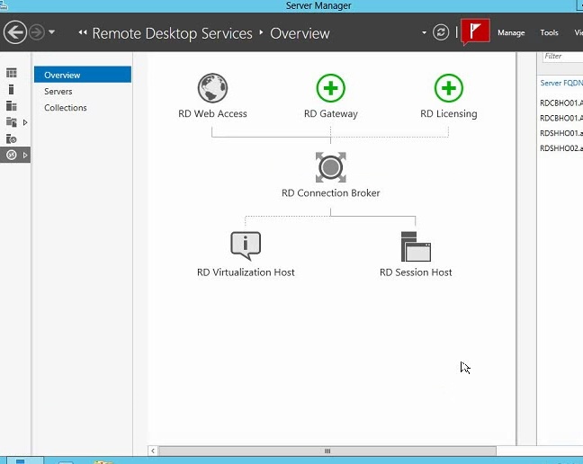
Task: Click the RD Session Host icon
Action: [416, 246]
